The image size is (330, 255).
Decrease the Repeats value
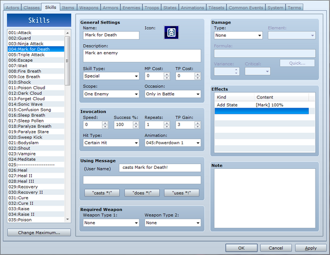(x=167, y=126)
